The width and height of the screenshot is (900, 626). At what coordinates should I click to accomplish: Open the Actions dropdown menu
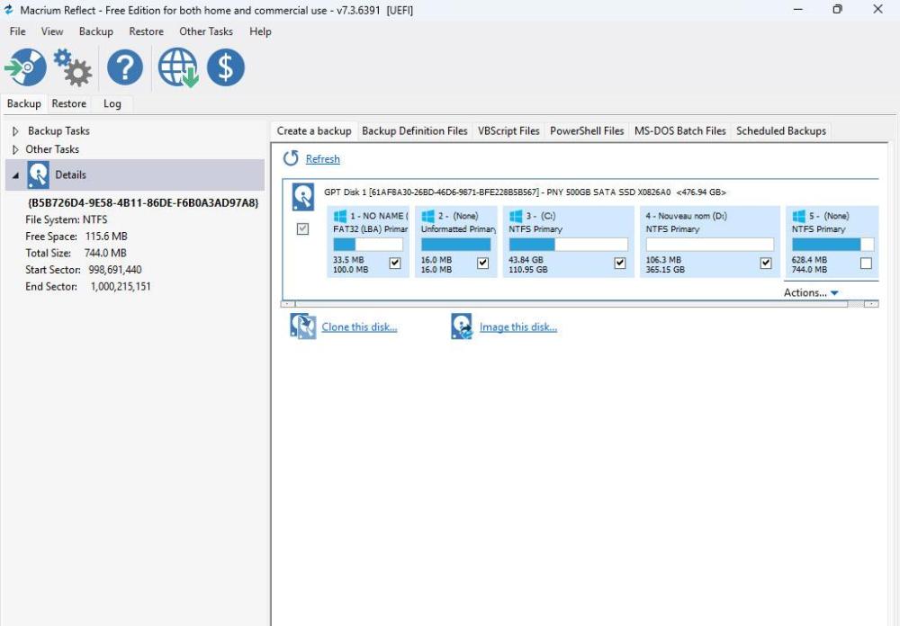811,292
